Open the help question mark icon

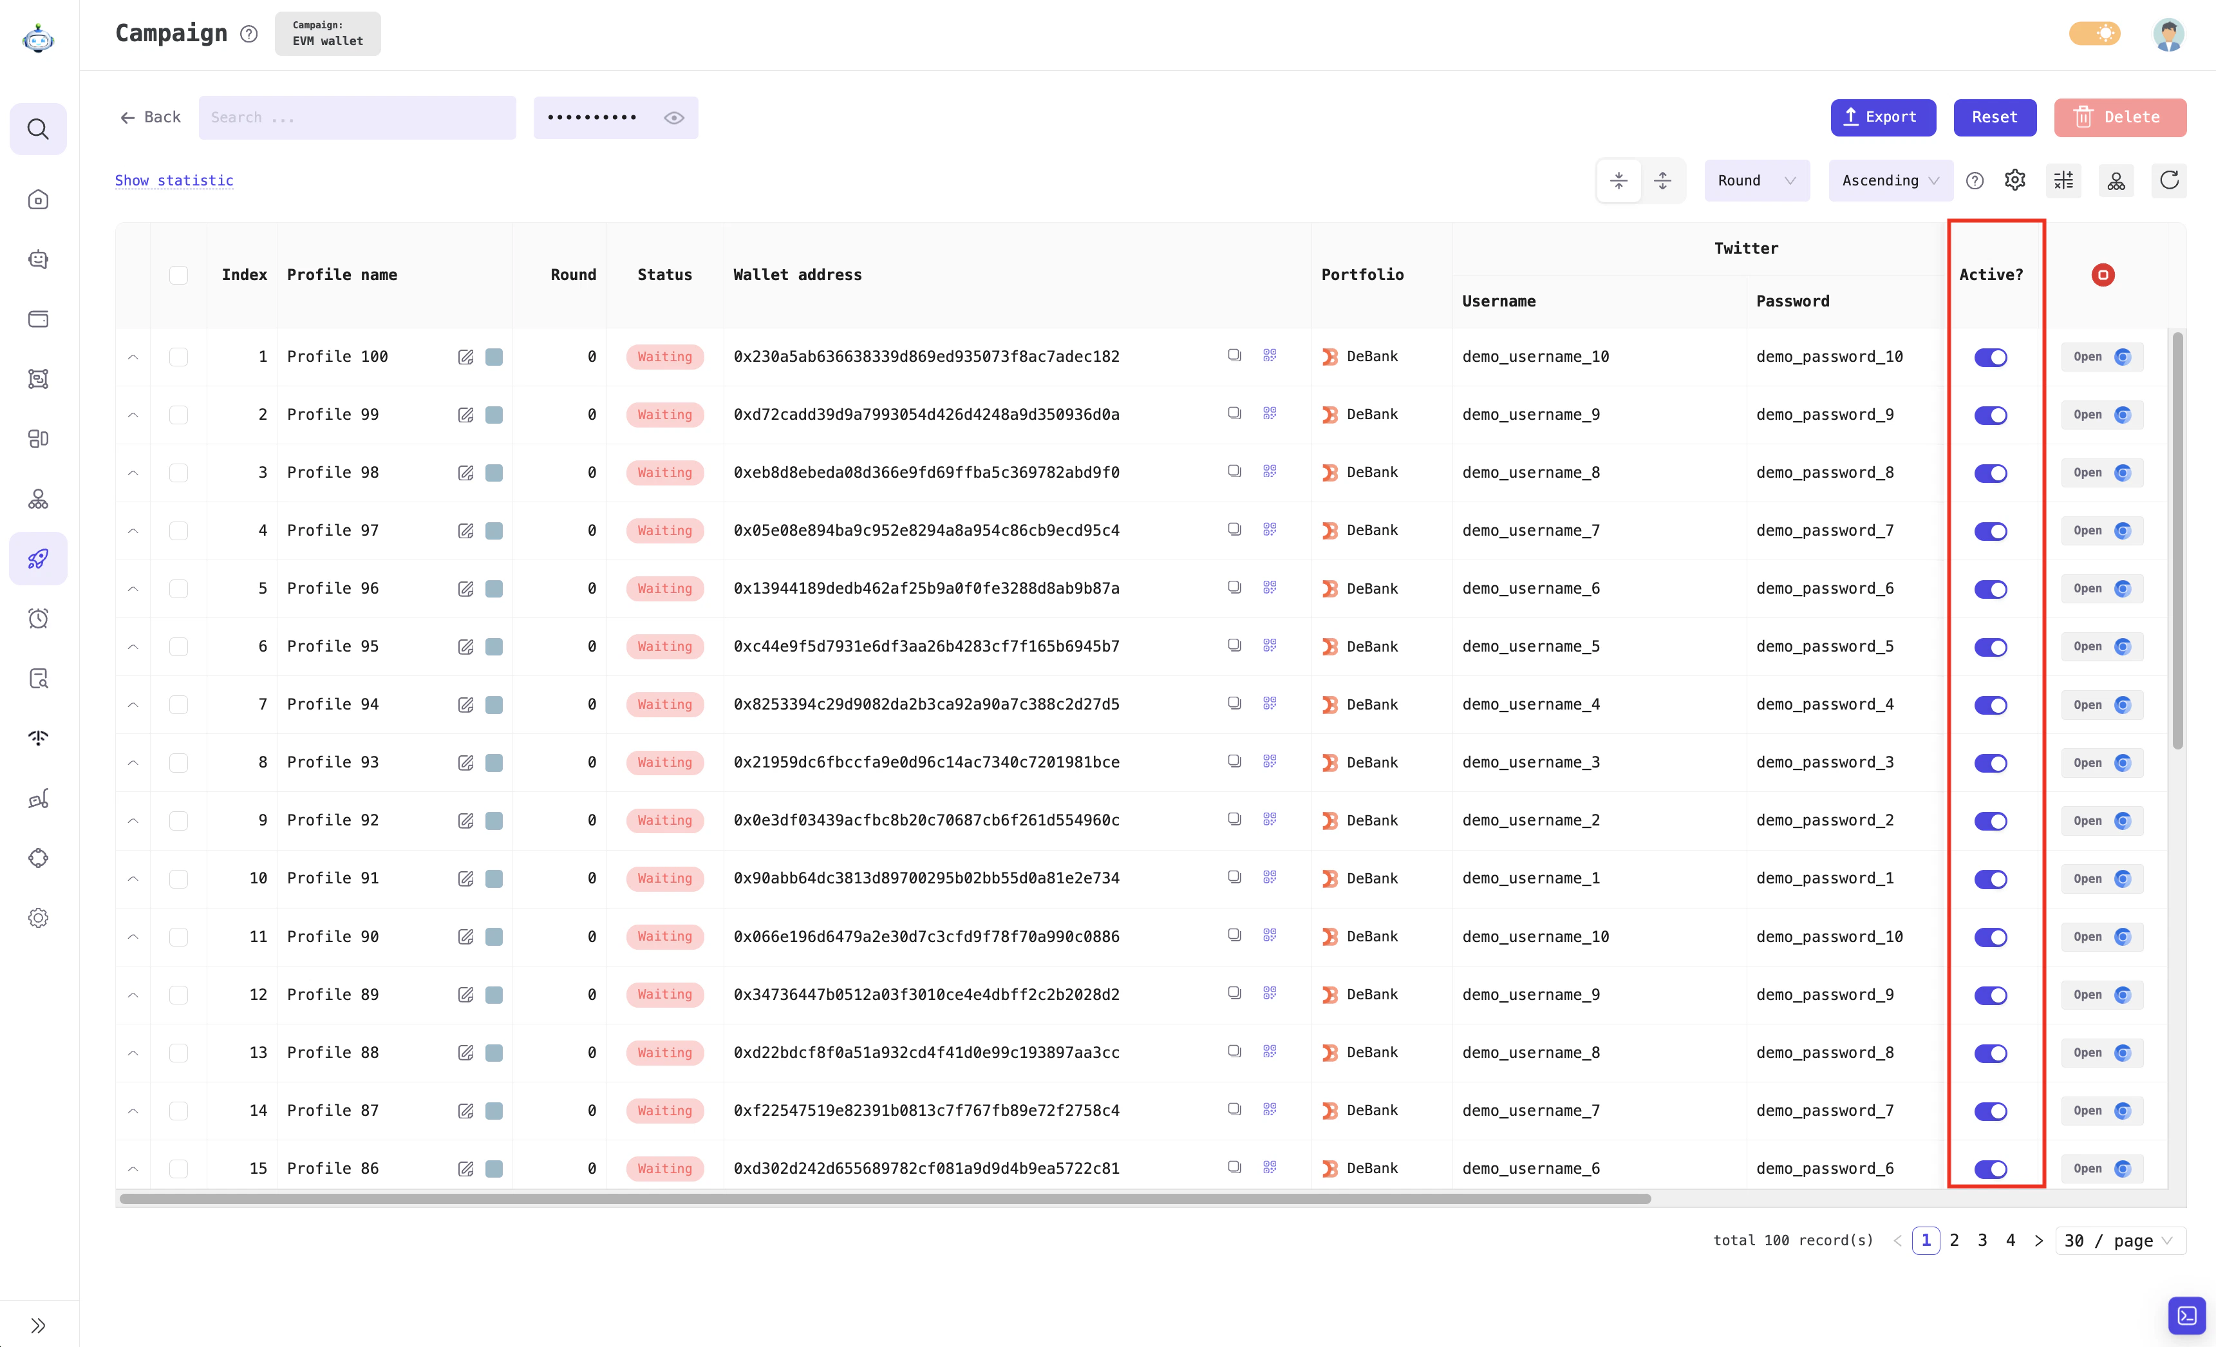click(x=1975, y=180)
